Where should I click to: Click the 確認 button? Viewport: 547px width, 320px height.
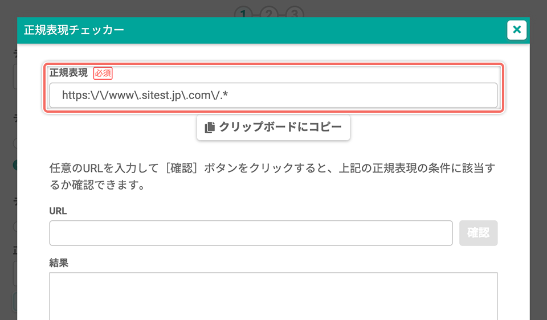(478, 233)
